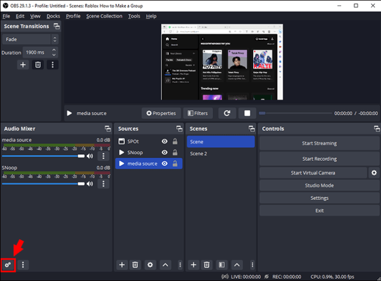Adjust SNoop volume slider
Image resolution: width=381 pixels, height=281 pixels.
click(43, 184)
